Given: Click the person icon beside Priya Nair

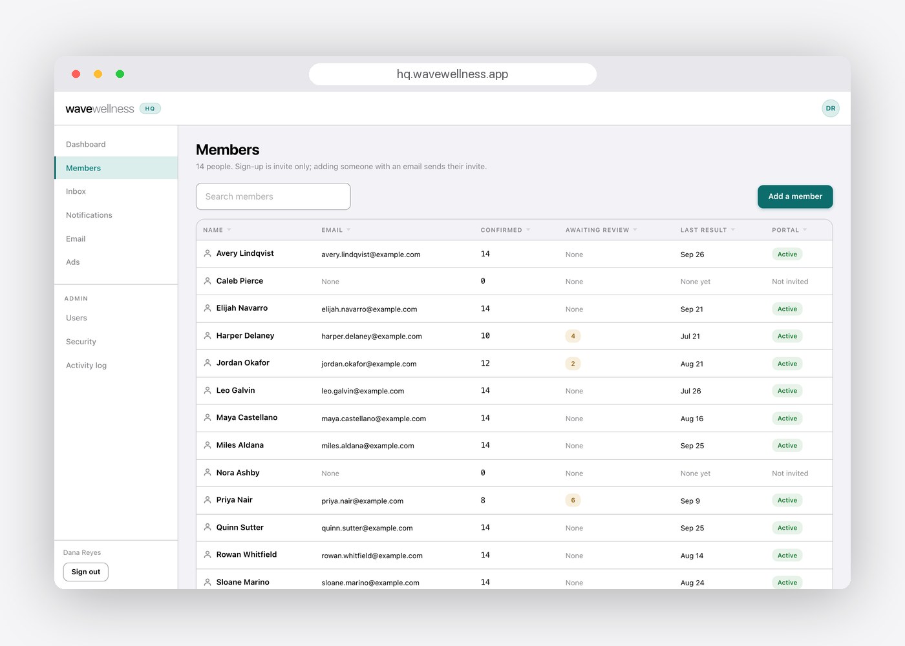Looking at the screenshot, I should click(x=208, y=500).
